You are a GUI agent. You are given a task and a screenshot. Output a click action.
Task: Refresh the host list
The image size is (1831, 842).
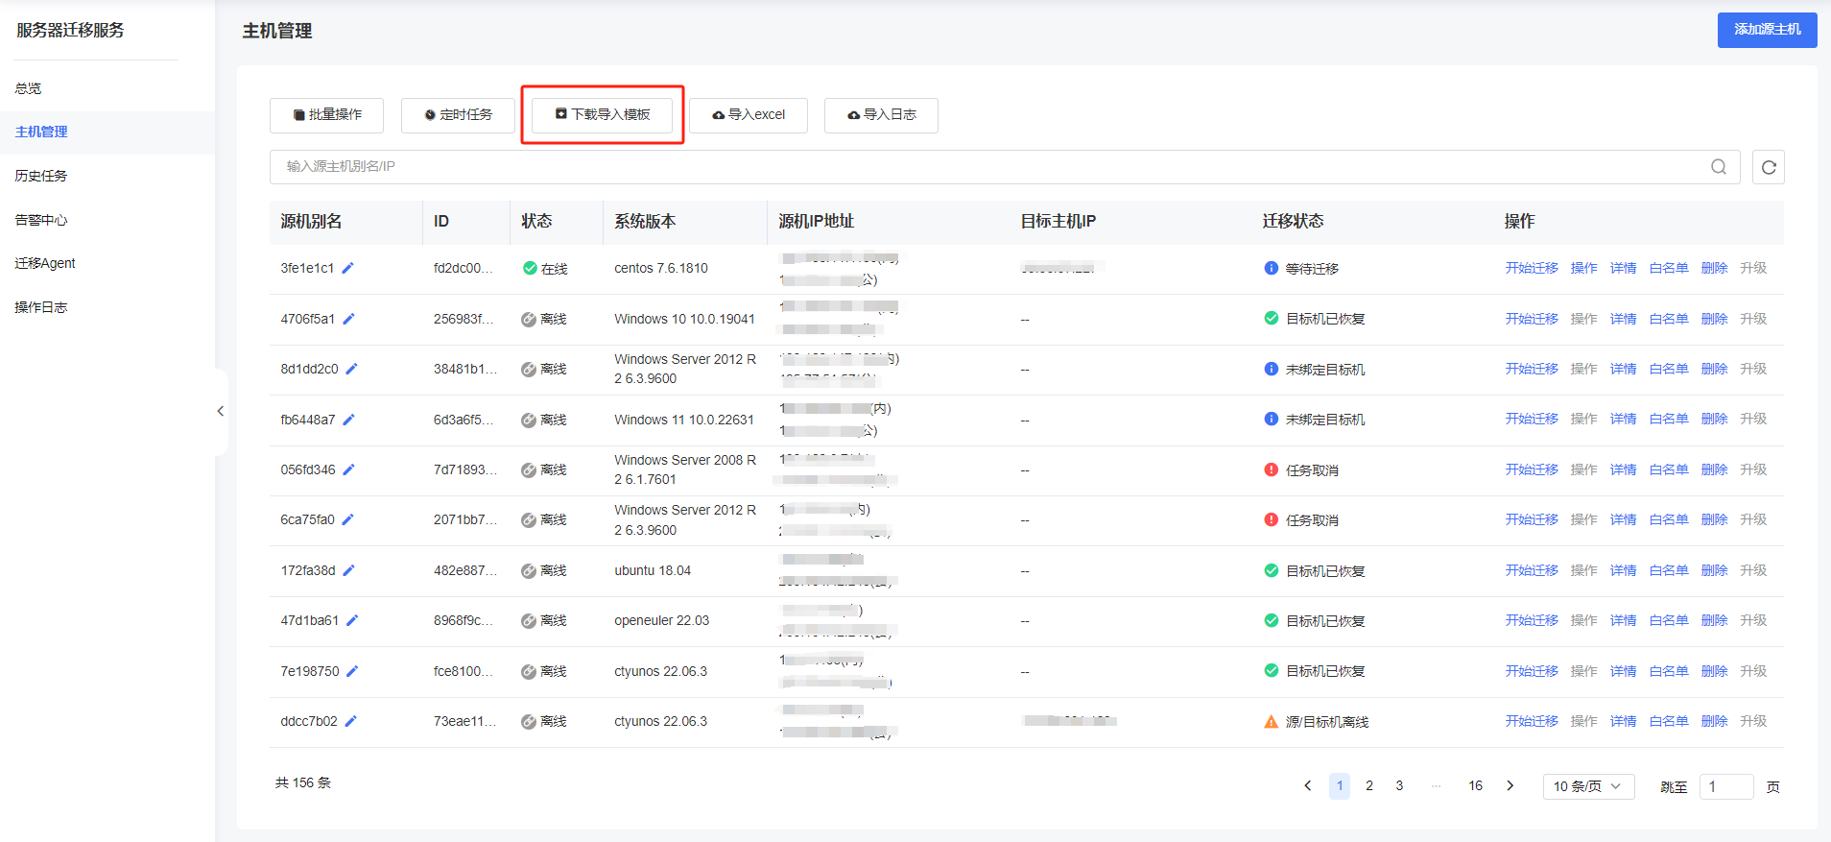coord(1769,167)
